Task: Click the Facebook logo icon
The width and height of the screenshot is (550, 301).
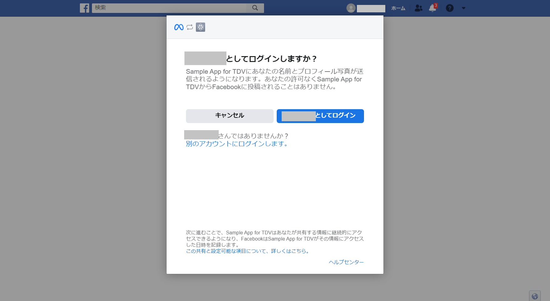Action: [84, 8]
